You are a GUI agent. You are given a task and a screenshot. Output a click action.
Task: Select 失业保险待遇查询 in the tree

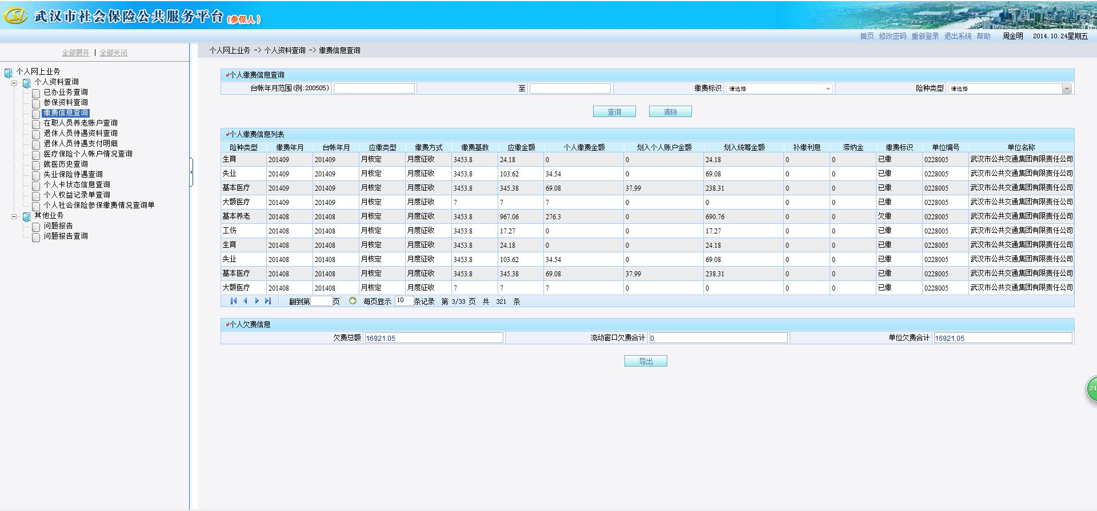pos(73,175)
